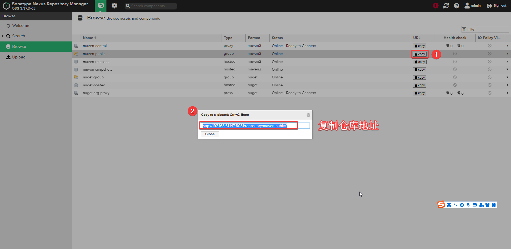Toggle Sogou English/Chinese input mode
Viewport: 511px width, 249px height.
449,205
